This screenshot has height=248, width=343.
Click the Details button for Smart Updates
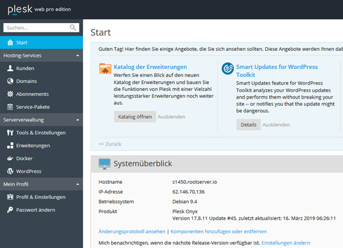tap(248, 125)
